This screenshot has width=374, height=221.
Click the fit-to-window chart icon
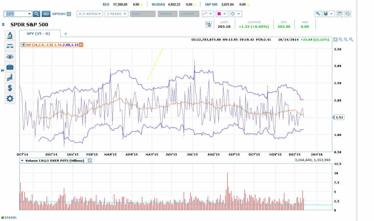[x=335, y=39]
